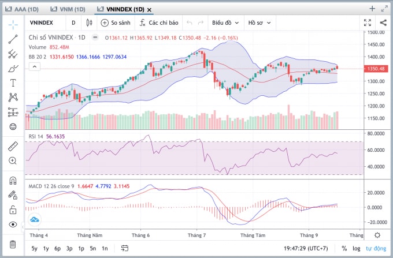Select the crosshair cursor tool
The width and height of the screenshot is (393, 258).
[13, 24]
